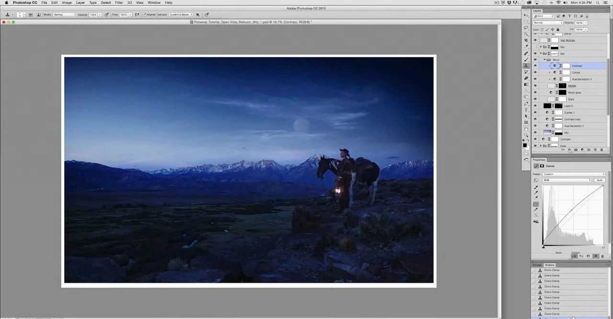Click the curve's black point slider

point(544,247)
